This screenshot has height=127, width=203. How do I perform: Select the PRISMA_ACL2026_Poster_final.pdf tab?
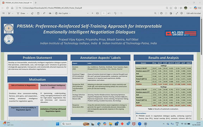click(17, 3)
